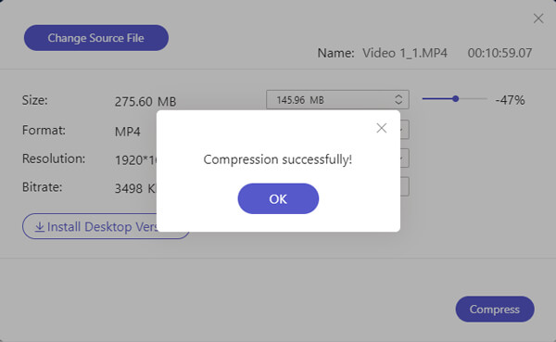Click the compression slider handle

455,99
